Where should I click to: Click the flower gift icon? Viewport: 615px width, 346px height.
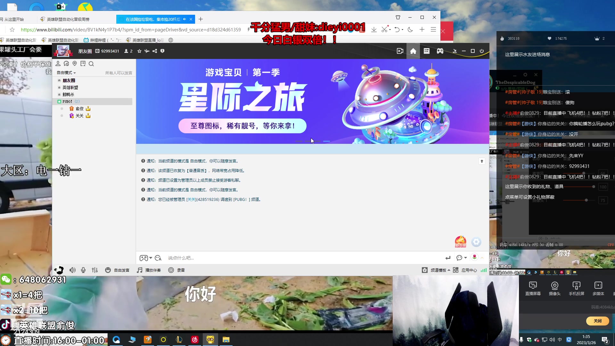tap(474, 257)
